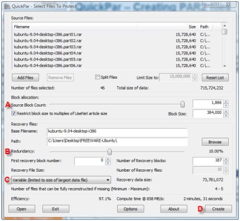Click the Number of Recovery blocks field

click(x=208, y=161)
